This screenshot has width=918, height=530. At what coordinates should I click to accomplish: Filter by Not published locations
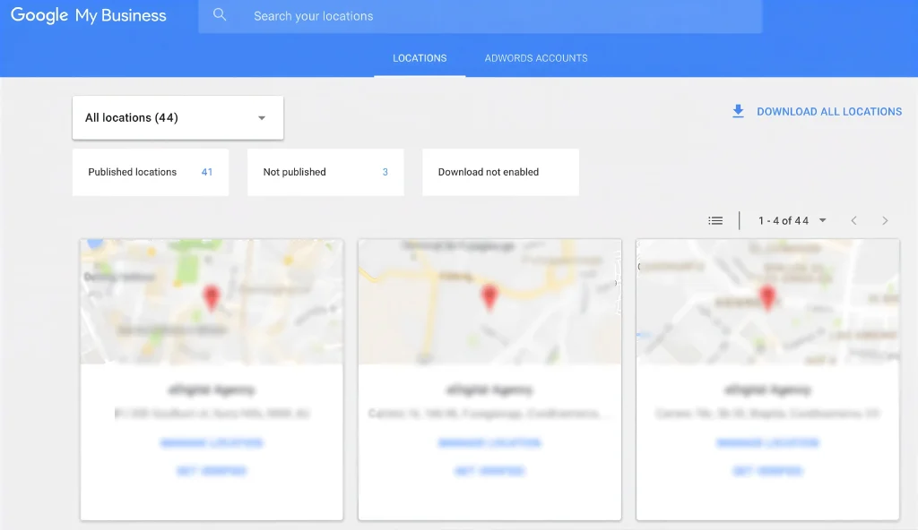pyautogui.click(x=325, y=172)
